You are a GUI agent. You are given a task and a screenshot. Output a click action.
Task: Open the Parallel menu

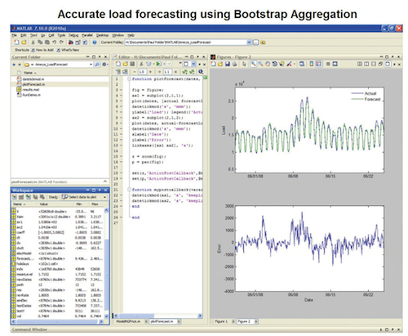point(87,35)
